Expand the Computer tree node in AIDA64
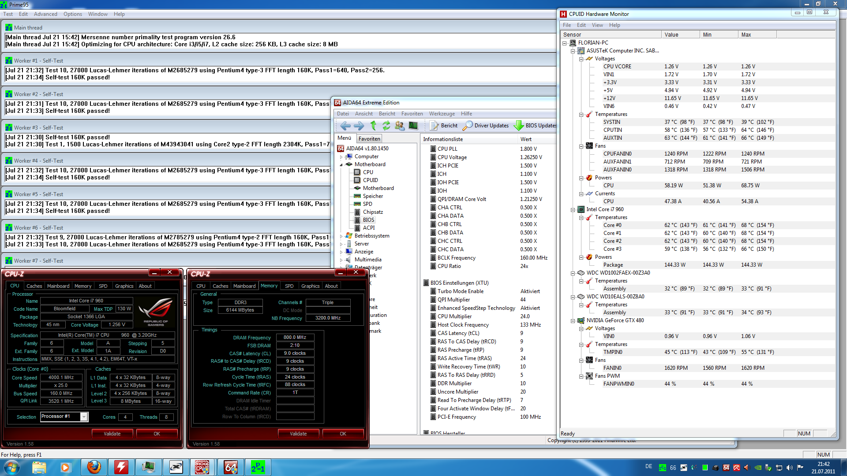Viewport: 847px width, 476px height. click(x=341, y=156)
